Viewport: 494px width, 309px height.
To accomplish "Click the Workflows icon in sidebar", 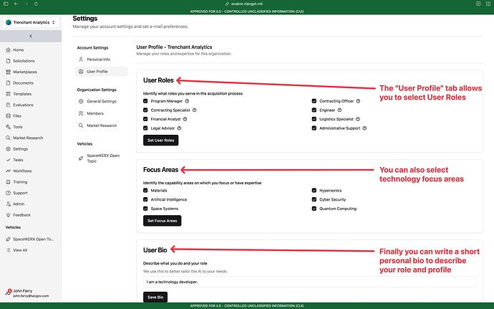I will [8, 171].
